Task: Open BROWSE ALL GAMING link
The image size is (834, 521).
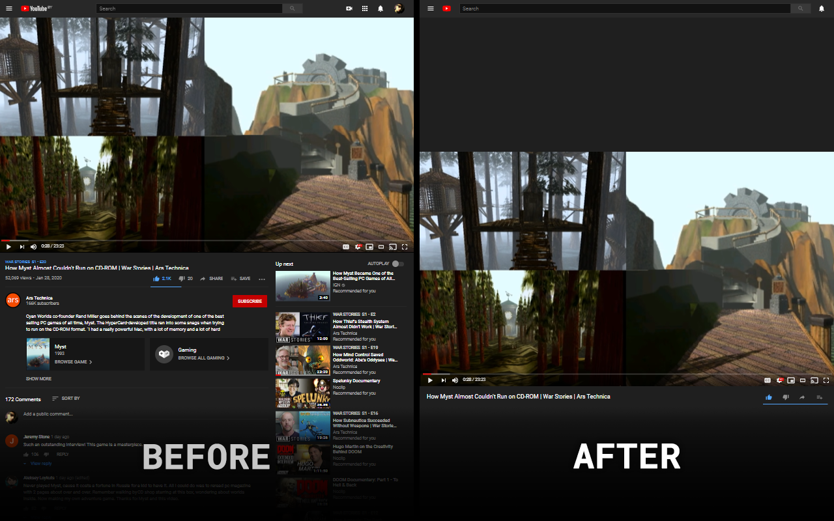Action: [x=204, y=358]
